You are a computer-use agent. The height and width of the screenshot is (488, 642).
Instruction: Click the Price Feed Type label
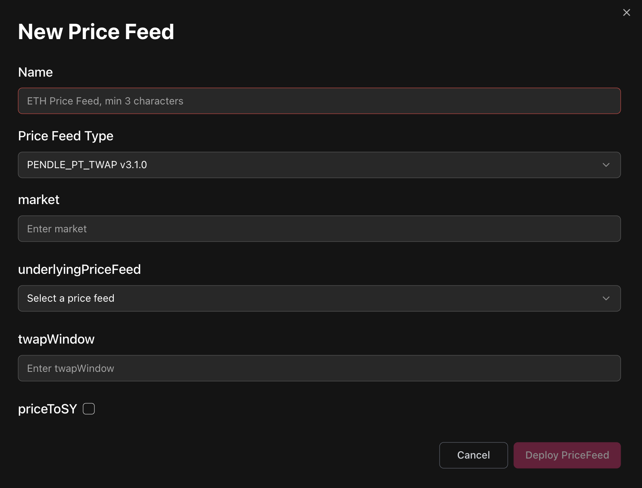(66, 136)
